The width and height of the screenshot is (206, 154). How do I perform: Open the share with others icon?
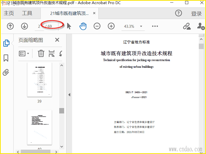point(201,26)
